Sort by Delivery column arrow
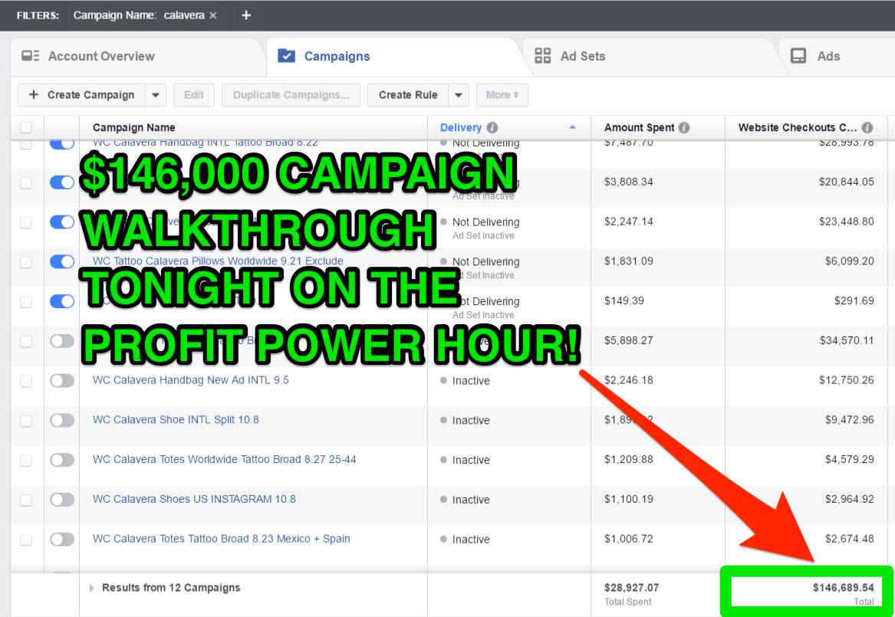 (572, 128)
